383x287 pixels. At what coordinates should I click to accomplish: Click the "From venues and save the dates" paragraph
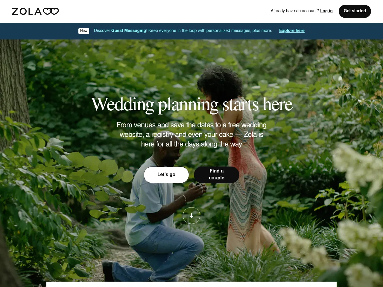coord(191,135)
